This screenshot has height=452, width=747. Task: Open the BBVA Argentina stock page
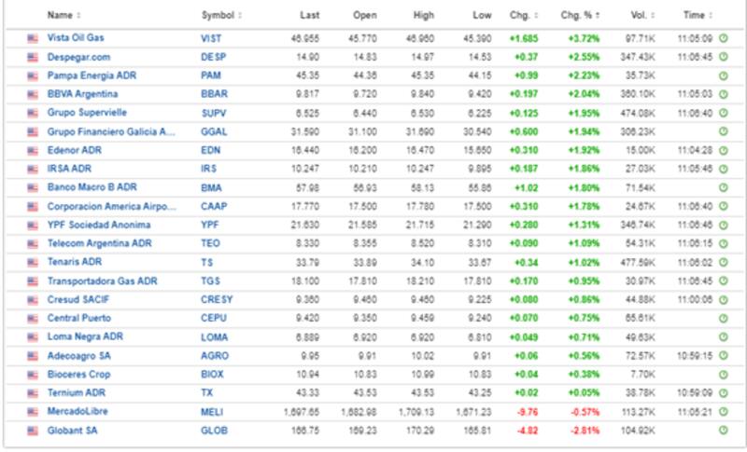tap(83, 94)
